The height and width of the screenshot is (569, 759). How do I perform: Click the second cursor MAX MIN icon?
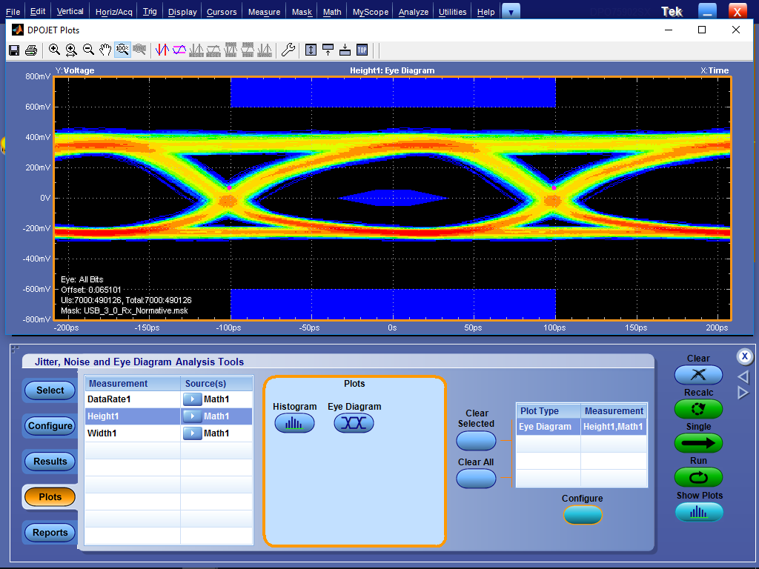[x=248, y=50]
